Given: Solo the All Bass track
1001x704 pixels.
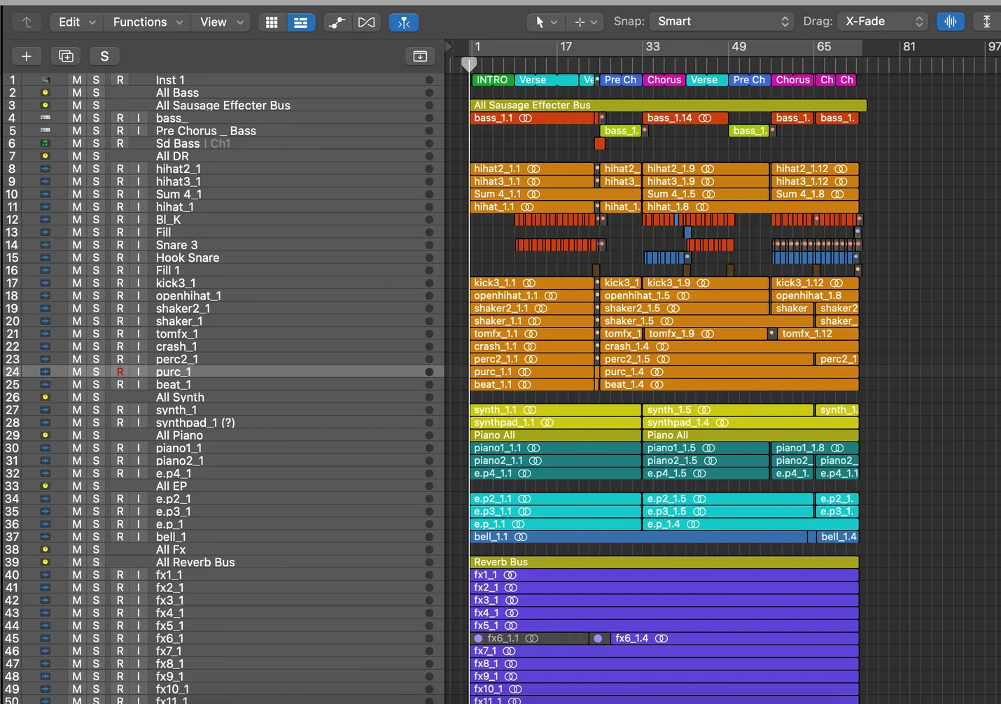Looking at the screenshot, I should tap(96, 92).
